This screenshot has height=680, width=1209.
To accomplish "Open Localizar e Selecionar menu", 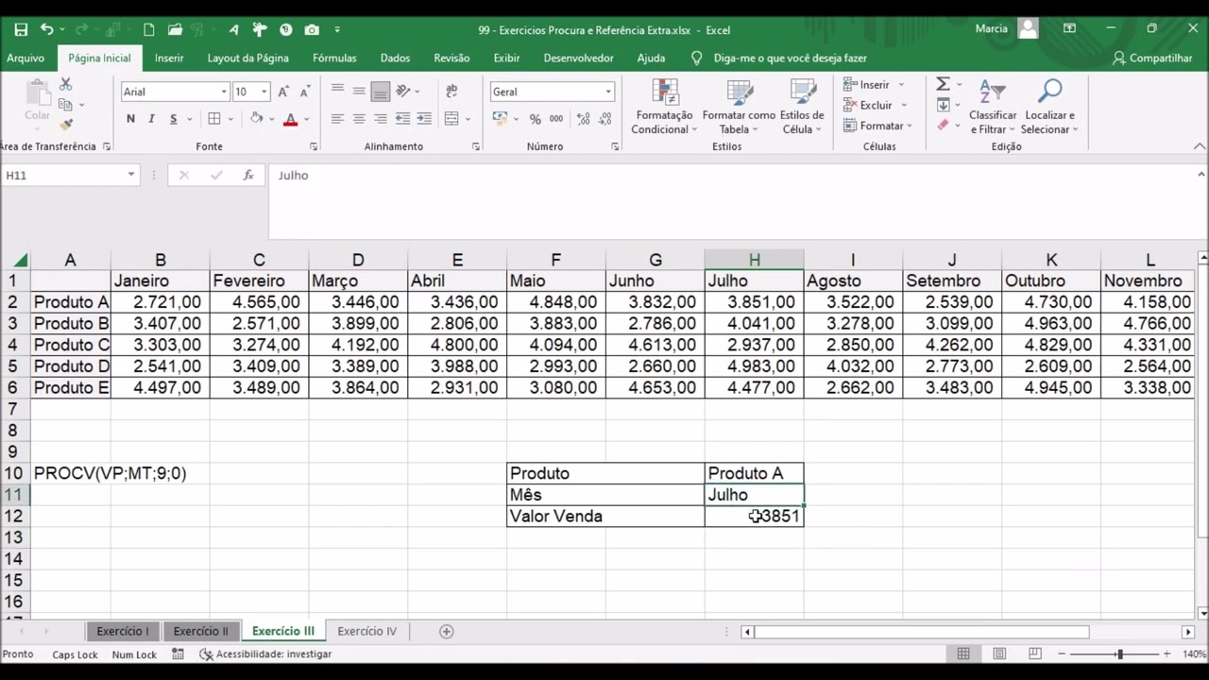I will (1049, 108).
